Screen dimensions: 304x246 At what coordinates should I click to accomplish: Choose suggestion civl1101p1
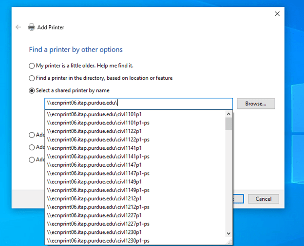[135, 114]
